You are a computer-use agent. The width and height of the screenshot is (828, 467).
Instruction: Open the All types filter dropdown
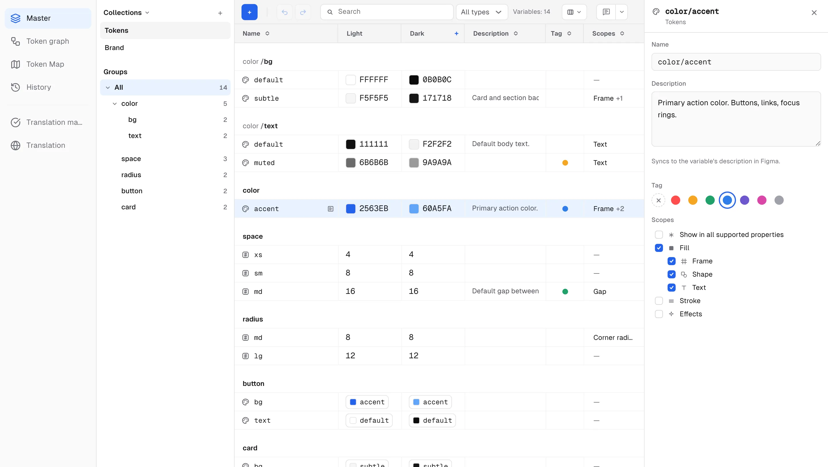coord(482,12)
